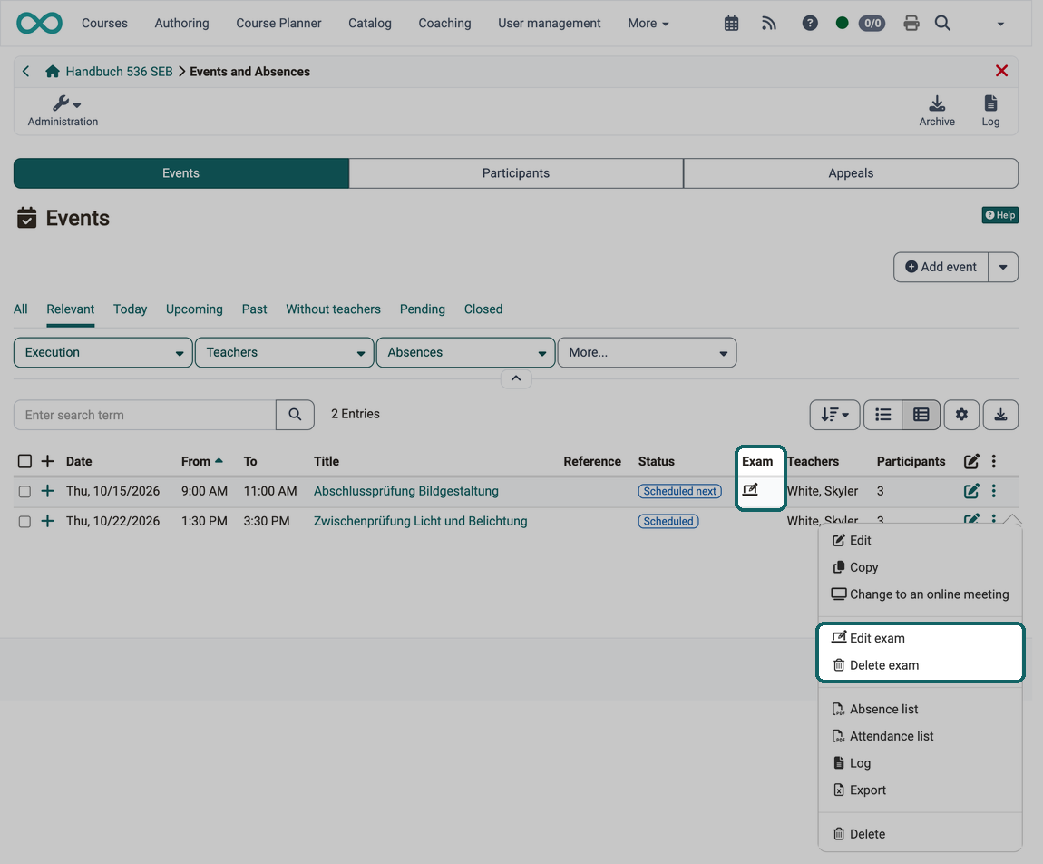This screenshot has height=864, width=1043.
Task: Click the OpenOlat infinity logo
Action: [39, 24]
